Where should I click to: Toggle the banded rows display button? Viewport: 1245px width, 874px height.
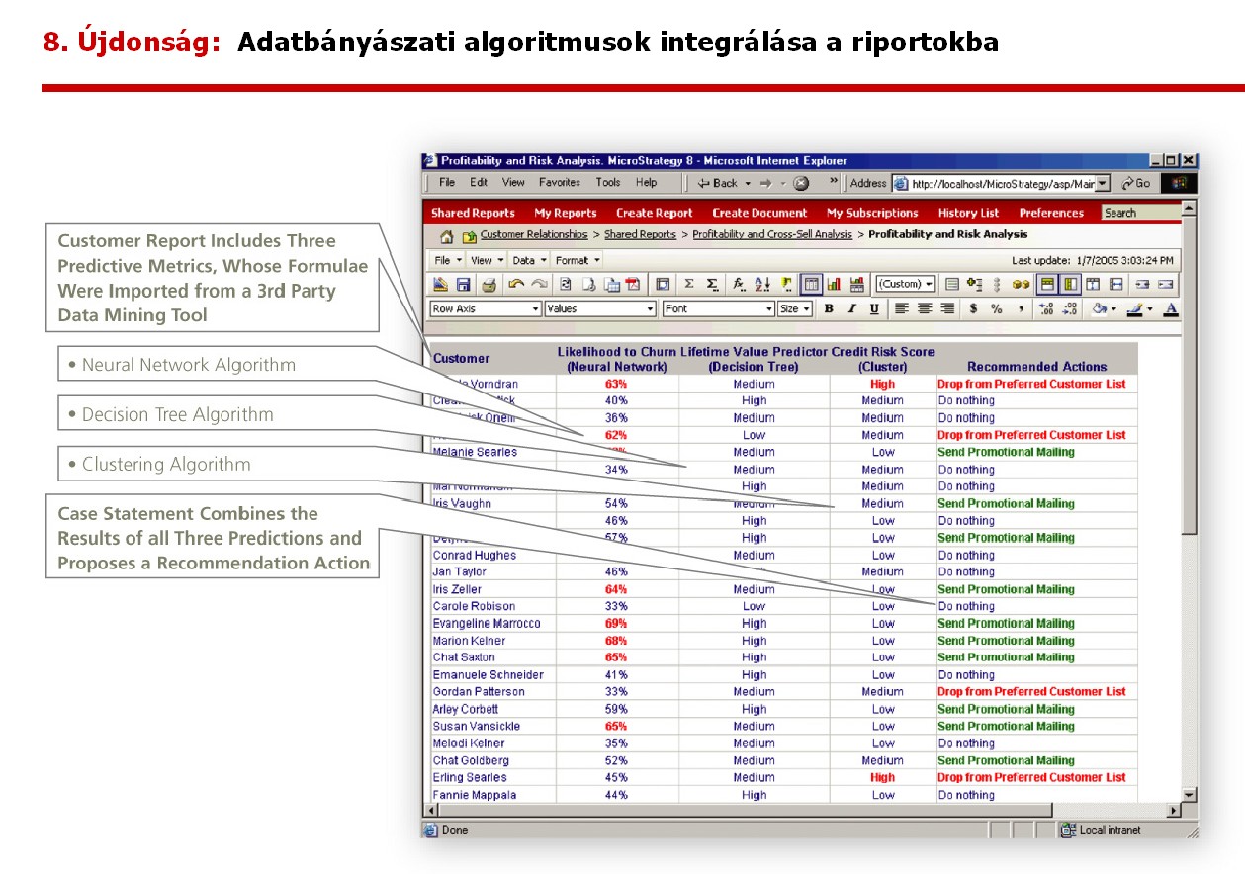(x=1047, y=284)
